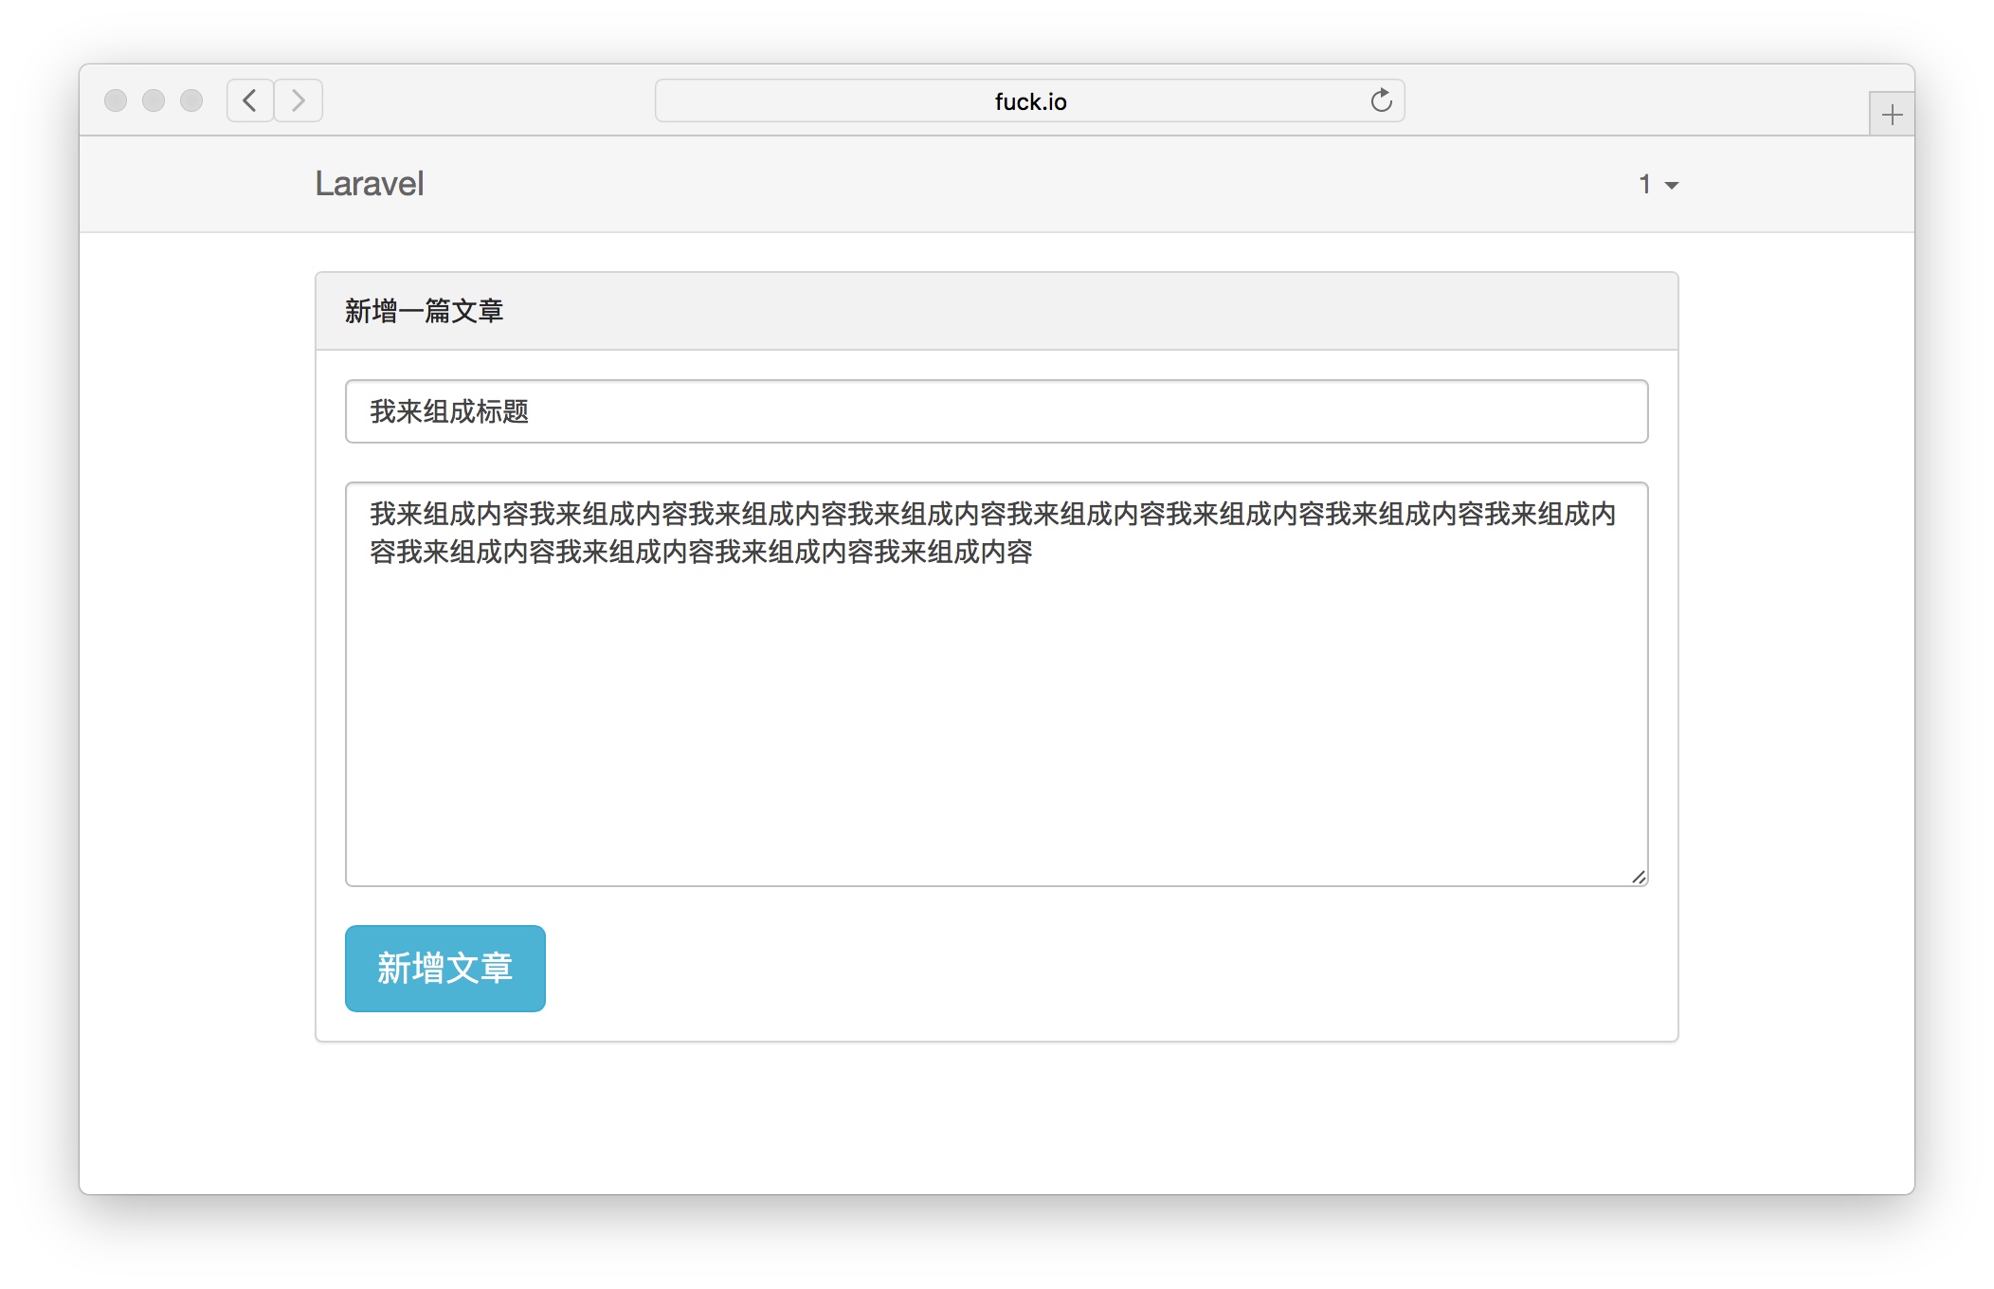Place cursor at end of content text
The width and height of the screenshot is (1994, 1289).
pos(1035,553)
